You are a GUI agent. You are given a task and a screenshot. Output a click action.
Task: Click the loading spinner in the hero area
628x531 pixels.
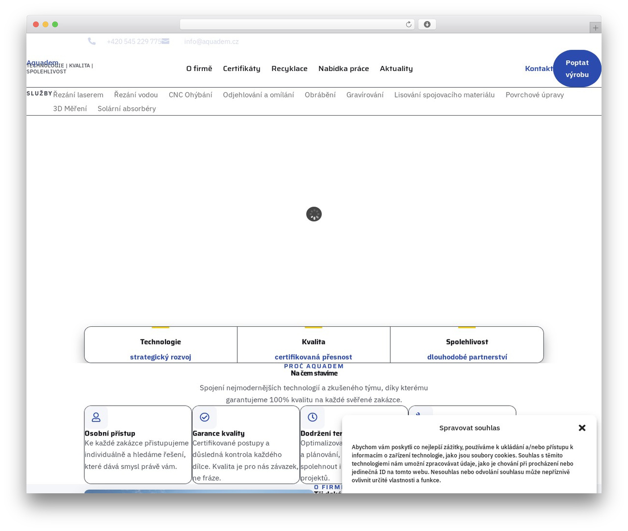click(x=314, y=214)
